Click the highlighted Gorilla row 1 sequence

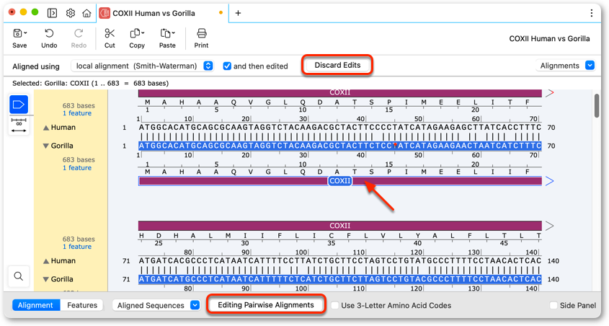click(x=340, y=146)
